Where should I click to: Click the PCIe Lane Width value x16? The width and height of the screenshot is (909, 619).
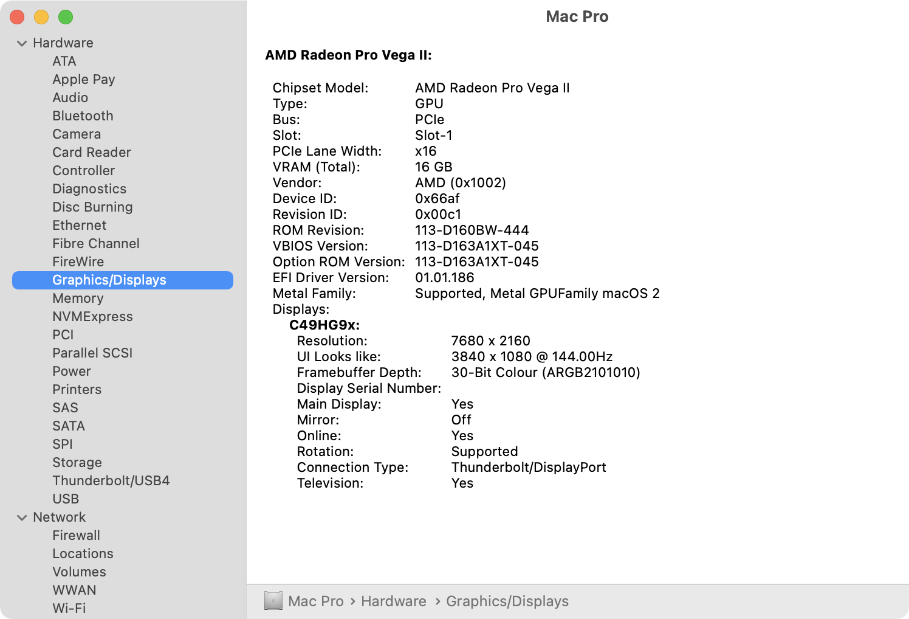[426, 151]
